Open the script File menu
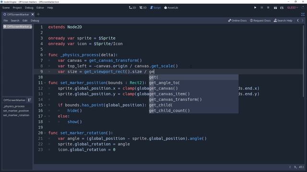This screenshot has height=172, width=307. [5, 21]
